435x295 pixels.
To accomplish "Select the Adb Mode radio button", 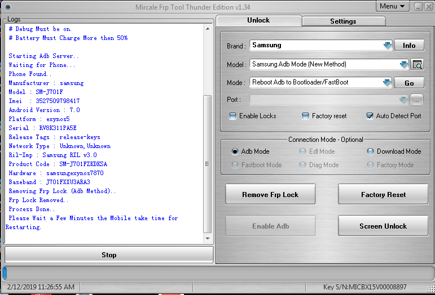I will [235, 151].
